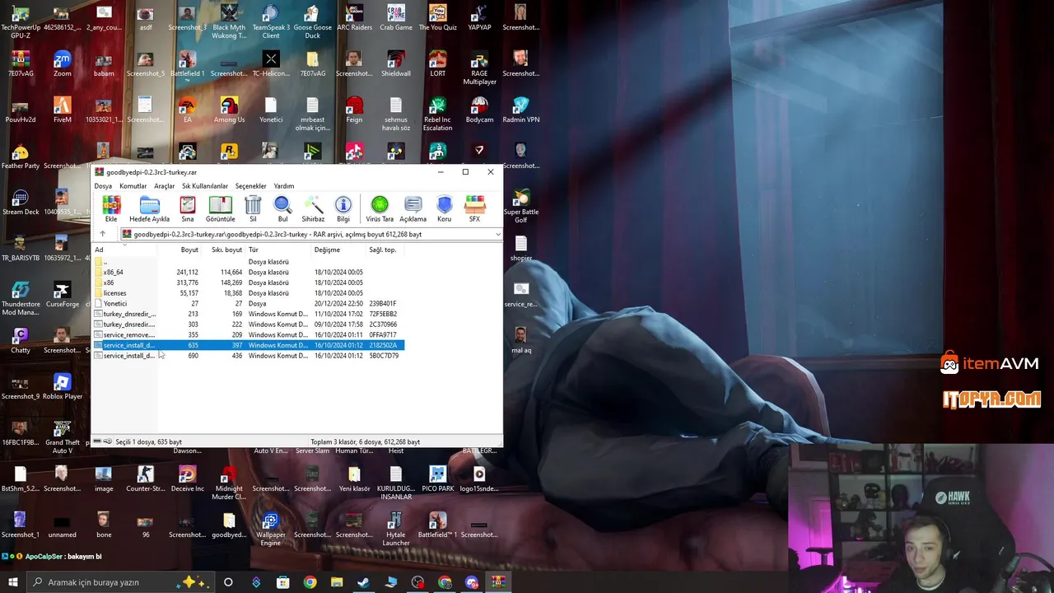
Task: Click the TechPowerUp GPU-Z desktop icon
Action: [21, 21]
